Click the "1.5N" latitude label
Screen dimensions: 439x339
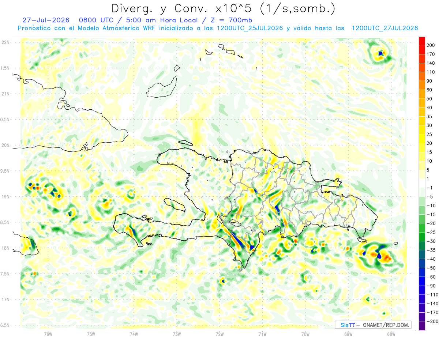pos(5,68)
